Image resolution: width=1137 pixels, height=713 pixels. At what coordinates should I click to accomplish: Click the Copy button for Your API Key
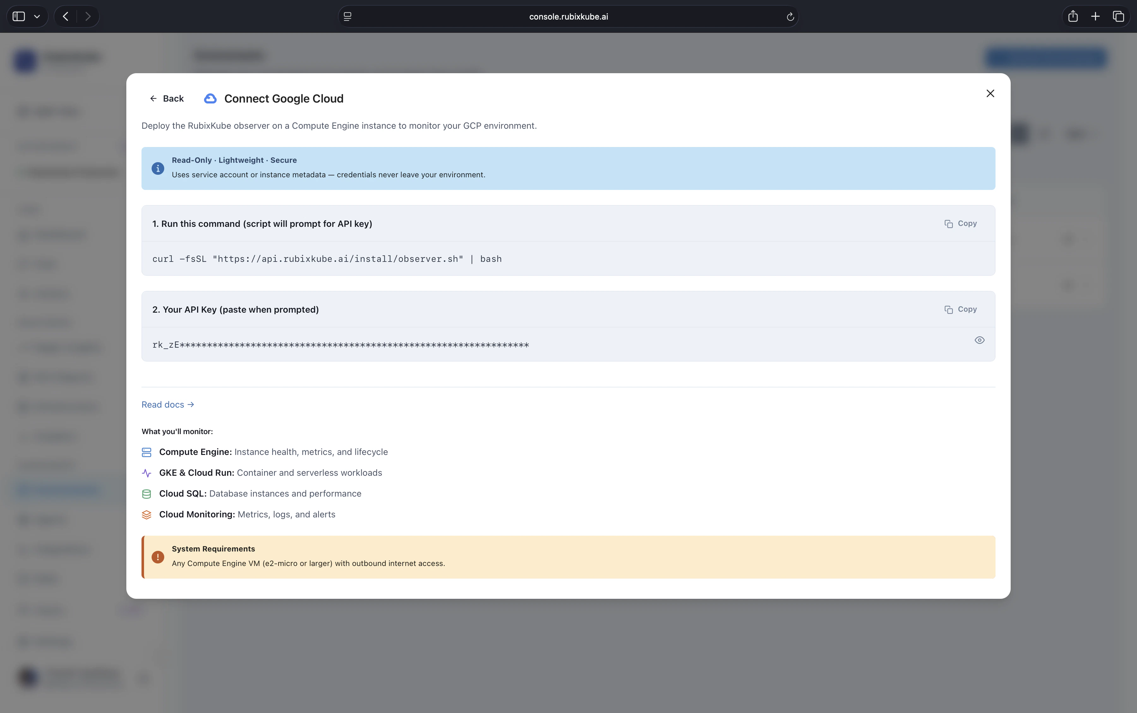(960, 309)
